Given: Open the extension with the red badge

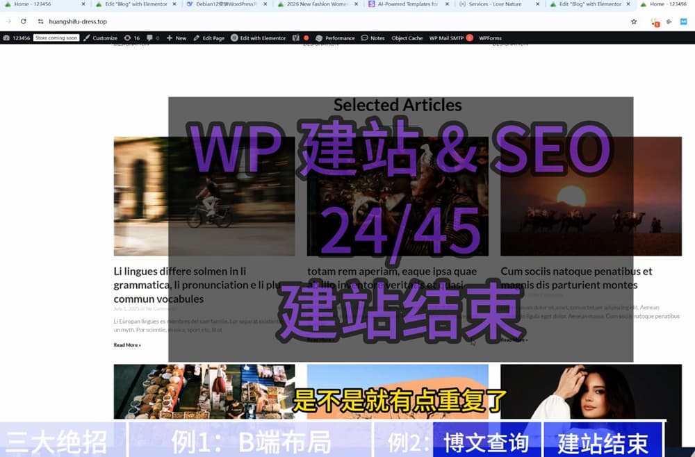Looking at the screenshot, I should 655,22.
